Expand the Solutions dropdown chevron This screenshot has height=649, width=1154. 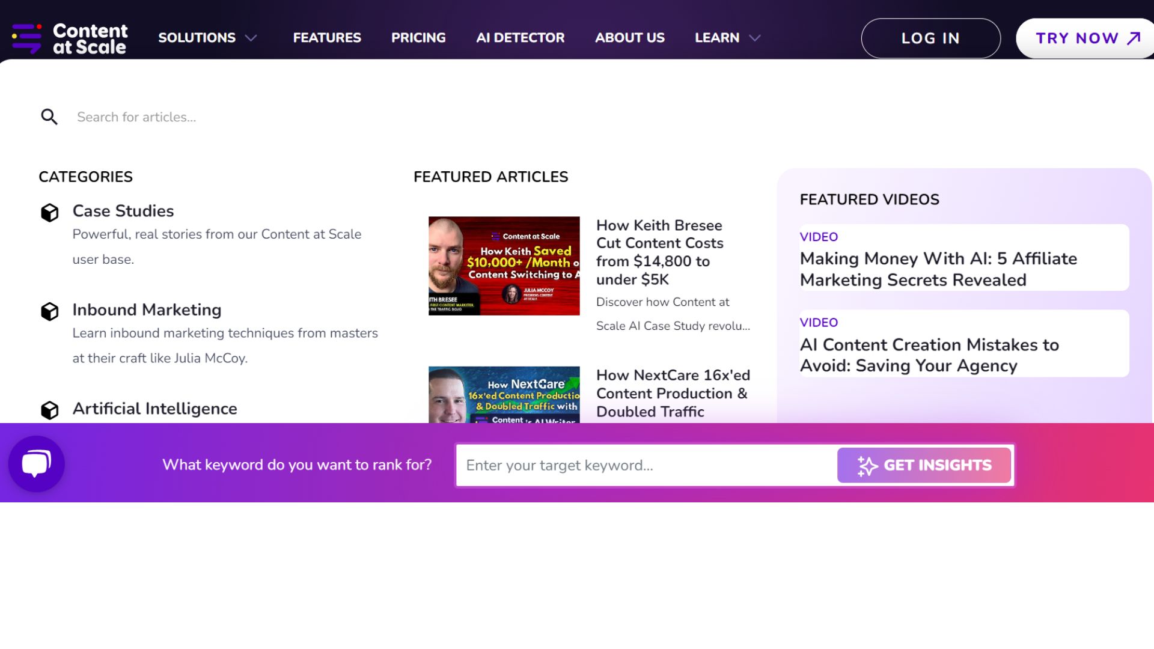[x=251, y=38]
